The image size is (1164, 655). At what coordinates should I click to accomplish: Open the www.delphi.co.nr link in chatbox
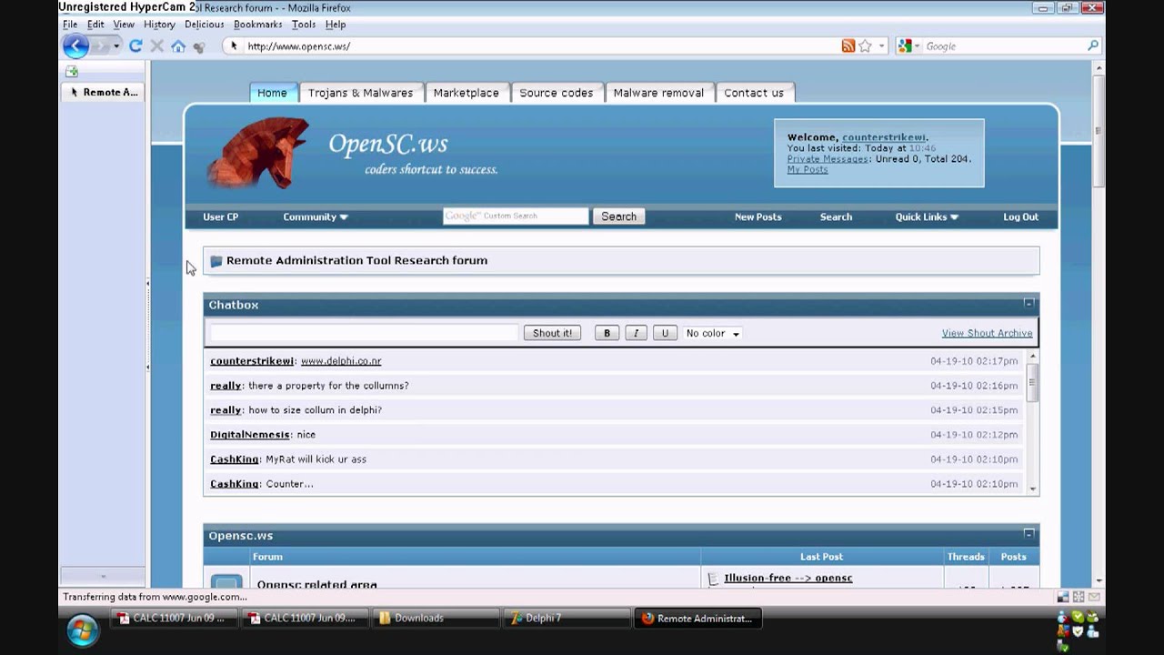[341, 361]
